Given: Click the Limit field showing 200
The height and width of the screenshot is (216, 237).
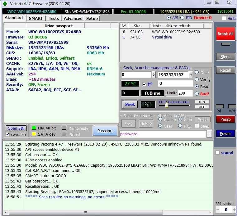Looking at the screenshot, I should pyautogui.click(x=185, y=93).
